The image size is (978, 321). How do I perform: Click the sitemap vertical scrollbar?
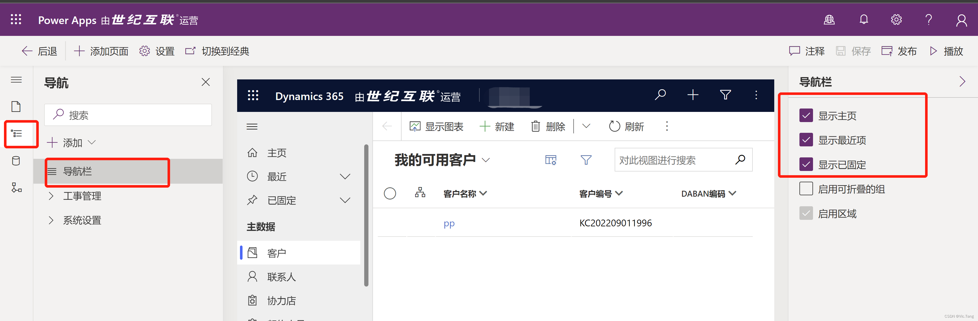tap(366, 216)
